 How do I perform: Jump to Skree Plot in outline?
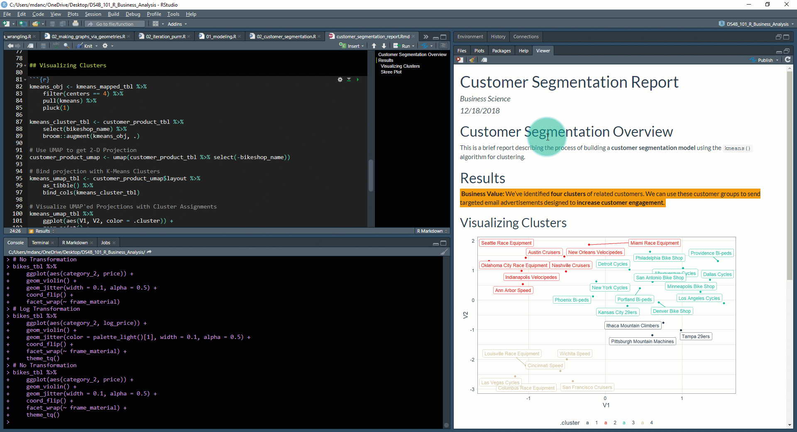[x=391, y=72]
